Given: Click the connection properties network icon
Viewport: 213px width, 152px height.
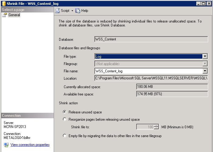Looking at the screenshot, I should tap(6, 145).
